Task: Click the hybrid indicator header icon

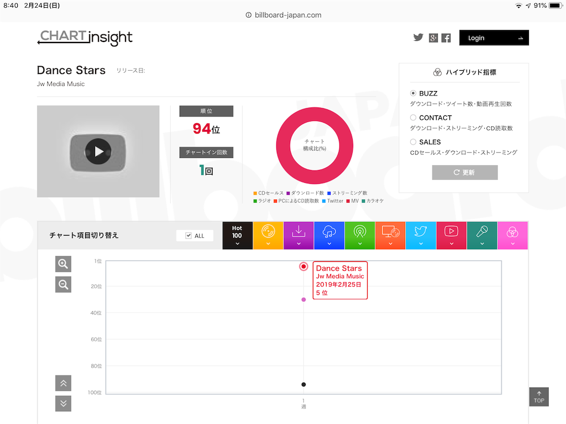Action: [x=437, y=72]
